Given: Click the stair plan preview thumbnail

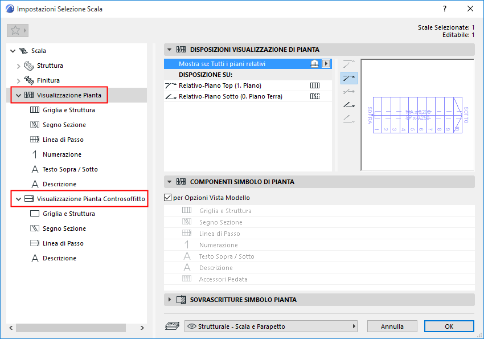Looking at the screenshot, I should point(417,115).
